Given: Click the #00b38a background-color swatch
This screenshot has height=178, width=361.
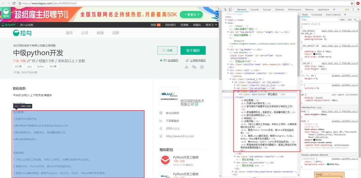Looking at the screenshot, I should tap(328, 164).
